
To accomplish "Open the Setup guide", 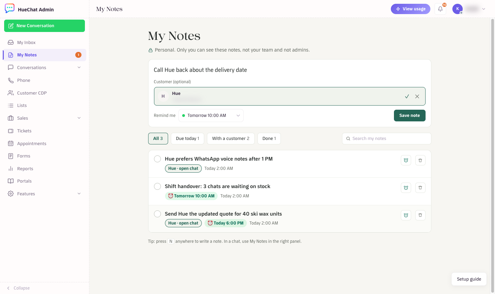I will click(x=469, y=279).
